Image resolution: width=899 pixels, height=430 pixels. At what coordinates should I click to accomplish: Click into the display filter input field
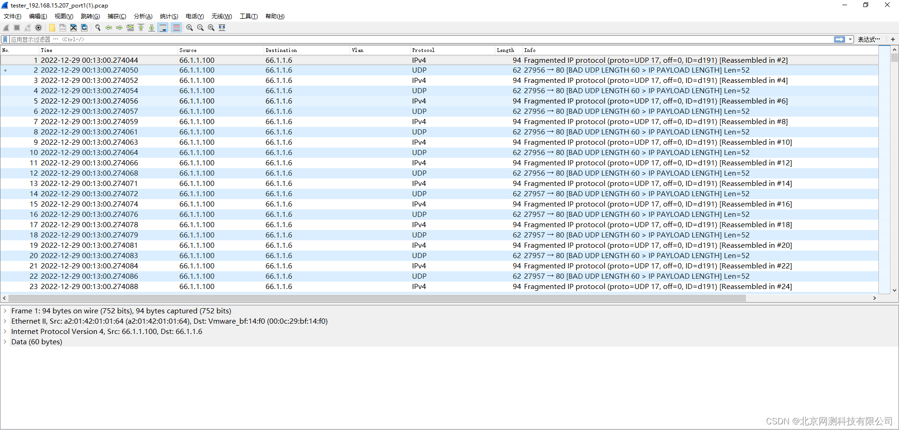point(421,39)
